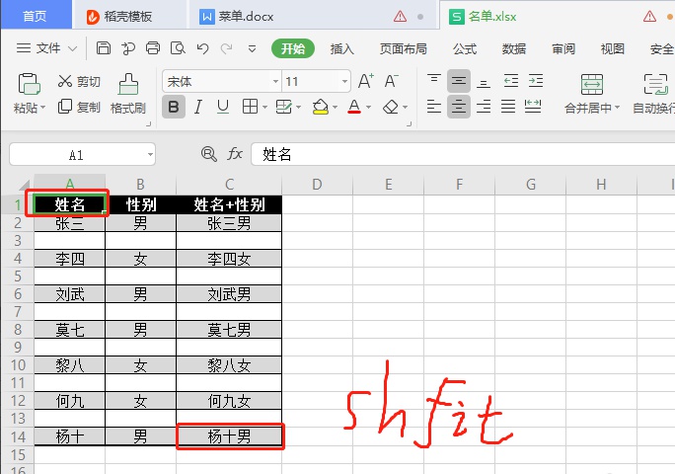Click the Copy (复制) button
This screenshot has width=675, height=474.
[79, 107]
